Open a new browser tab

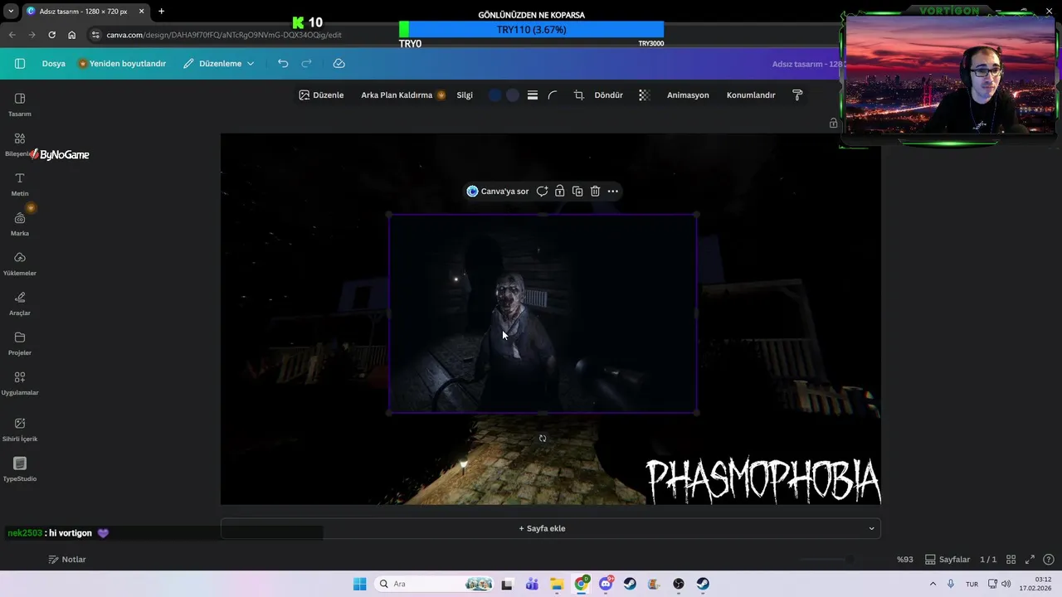point(161,12)
